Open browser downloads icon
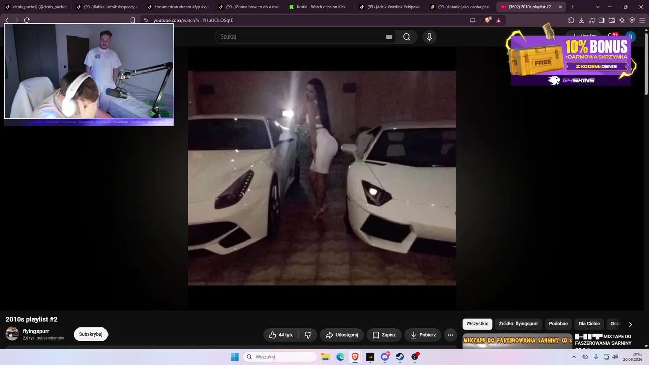The width and height of the screenshot is (649, 365). pos(582,20)
